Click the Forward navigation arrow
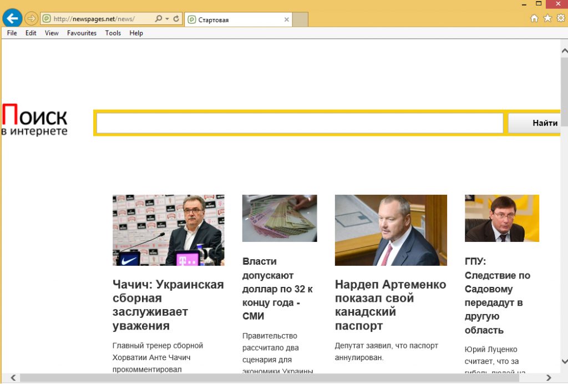This screenshot has height=384, width=568. pyautogui.click(x=31, y=19)
